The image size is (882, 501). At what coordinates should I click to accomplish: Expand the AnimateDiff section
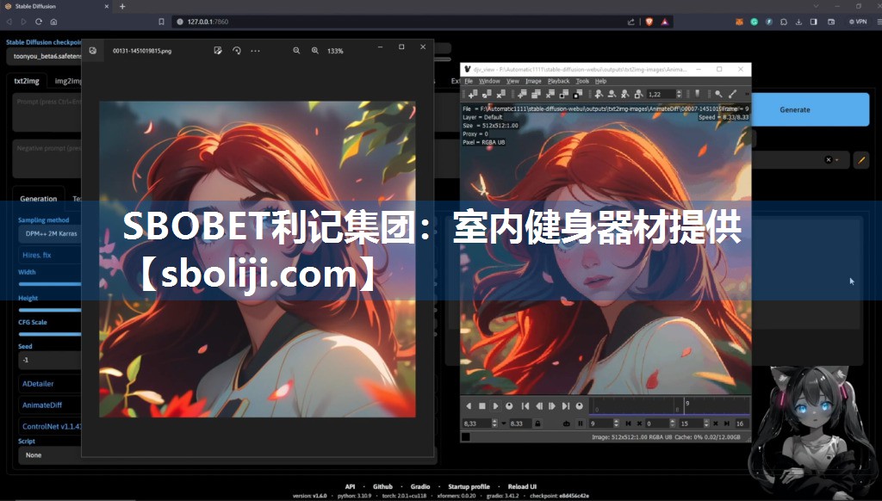click(49, 405)
